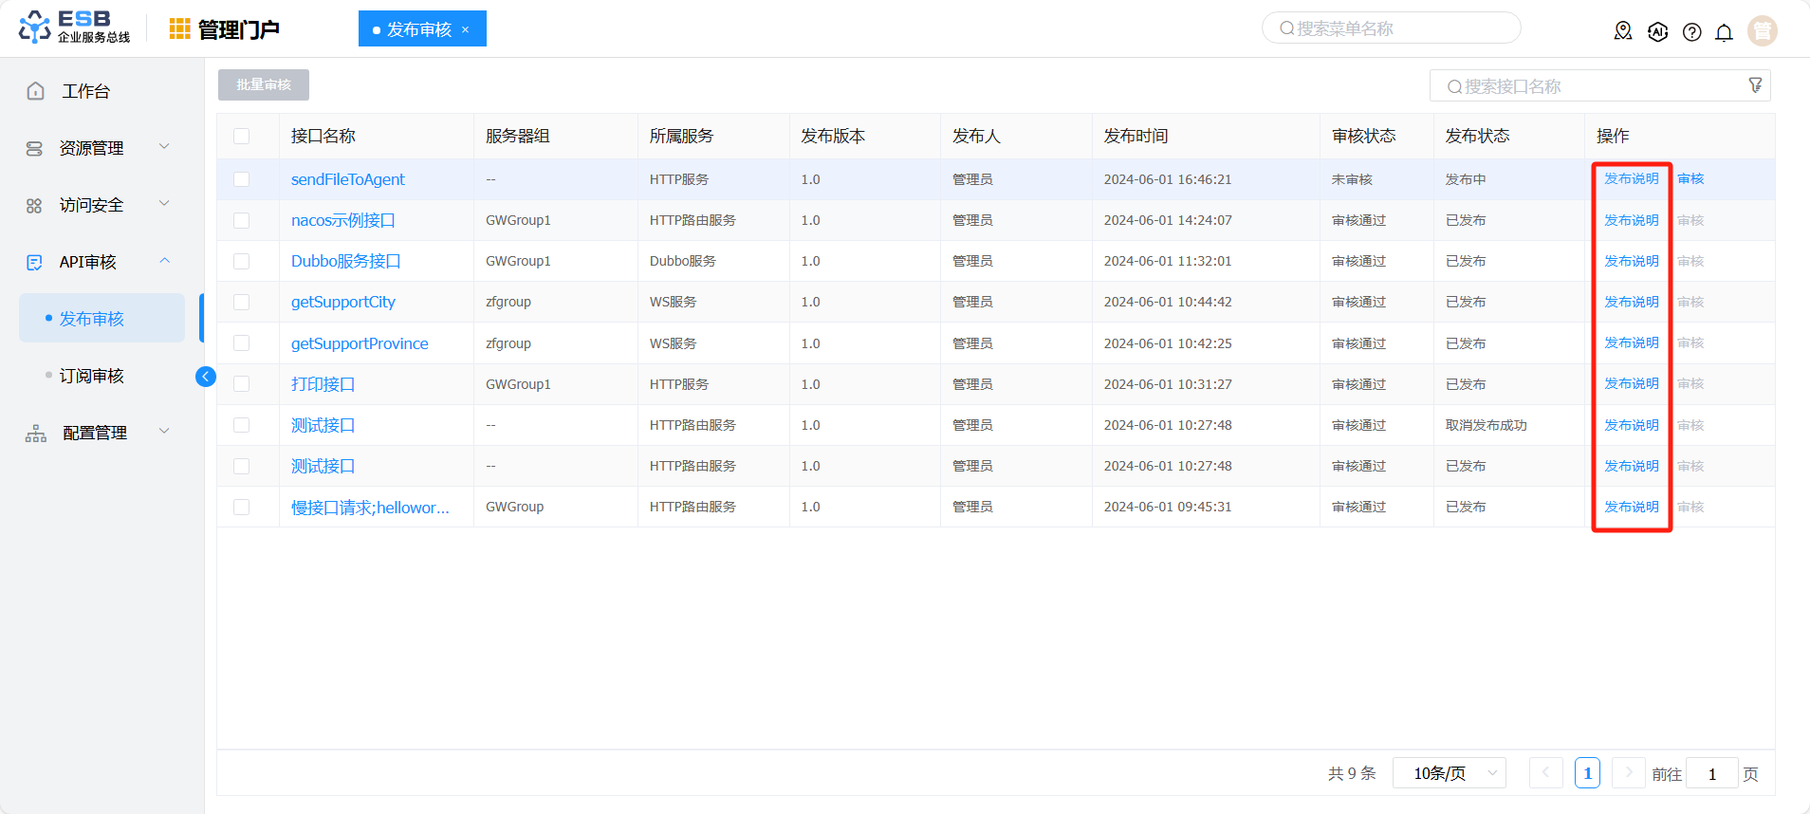Screen dimensions: 1810x814
Task: Open the user avatar menu
Action: click(x=1762, y=31)
